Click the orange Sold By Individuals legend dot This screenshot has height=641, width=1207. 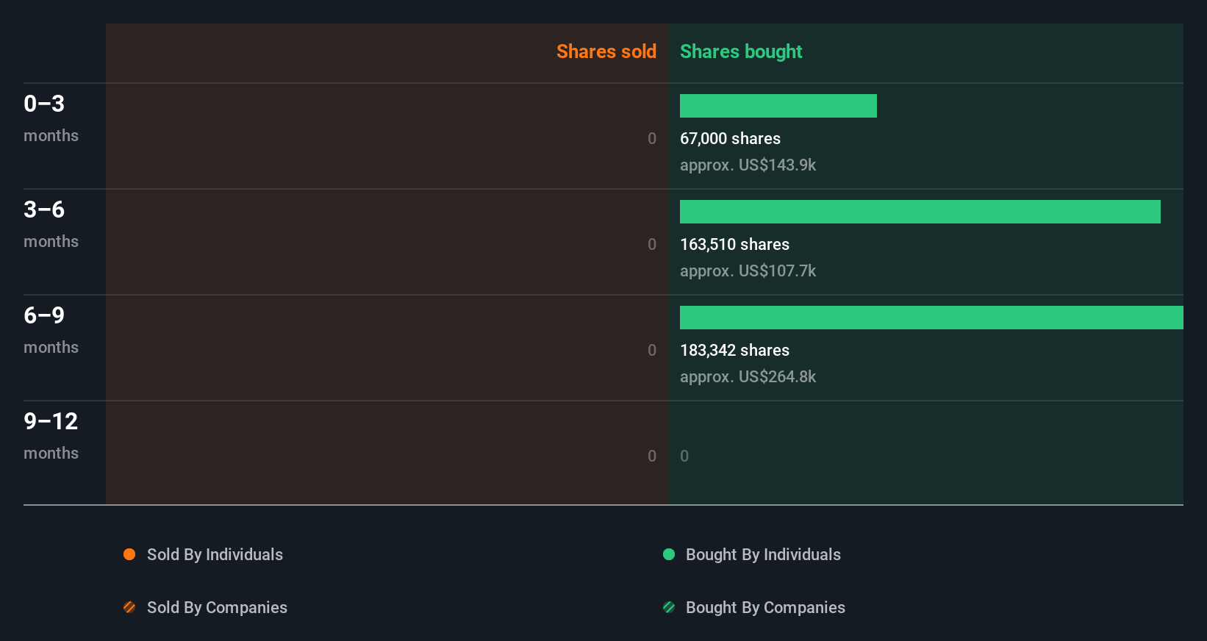(x=129, y=554)
